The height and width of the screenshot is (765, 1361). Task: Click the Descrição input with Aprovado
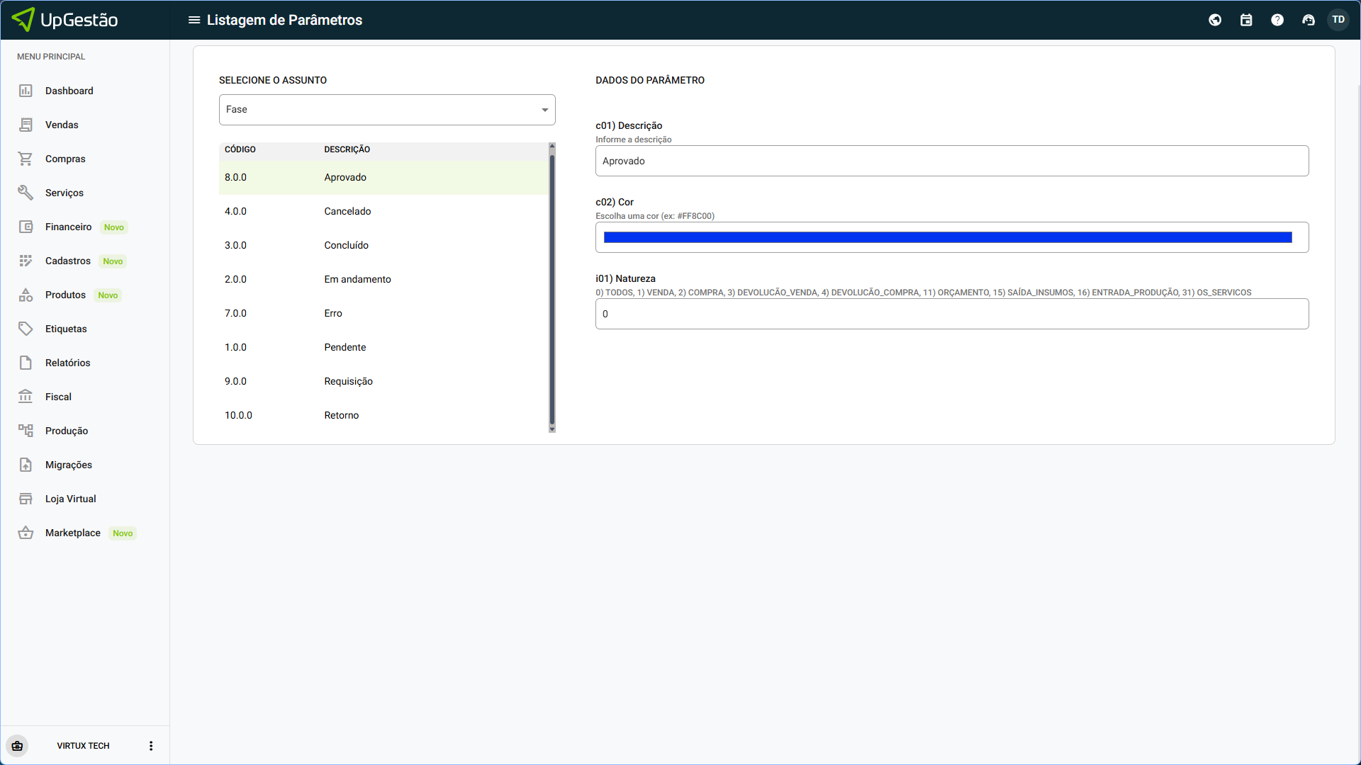click(x=951, y=161)
